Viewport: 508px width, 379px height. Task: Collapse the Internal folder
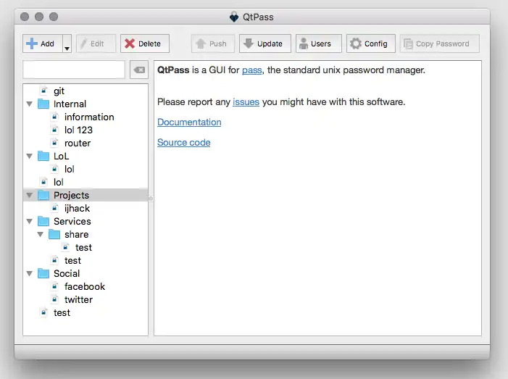30,104
